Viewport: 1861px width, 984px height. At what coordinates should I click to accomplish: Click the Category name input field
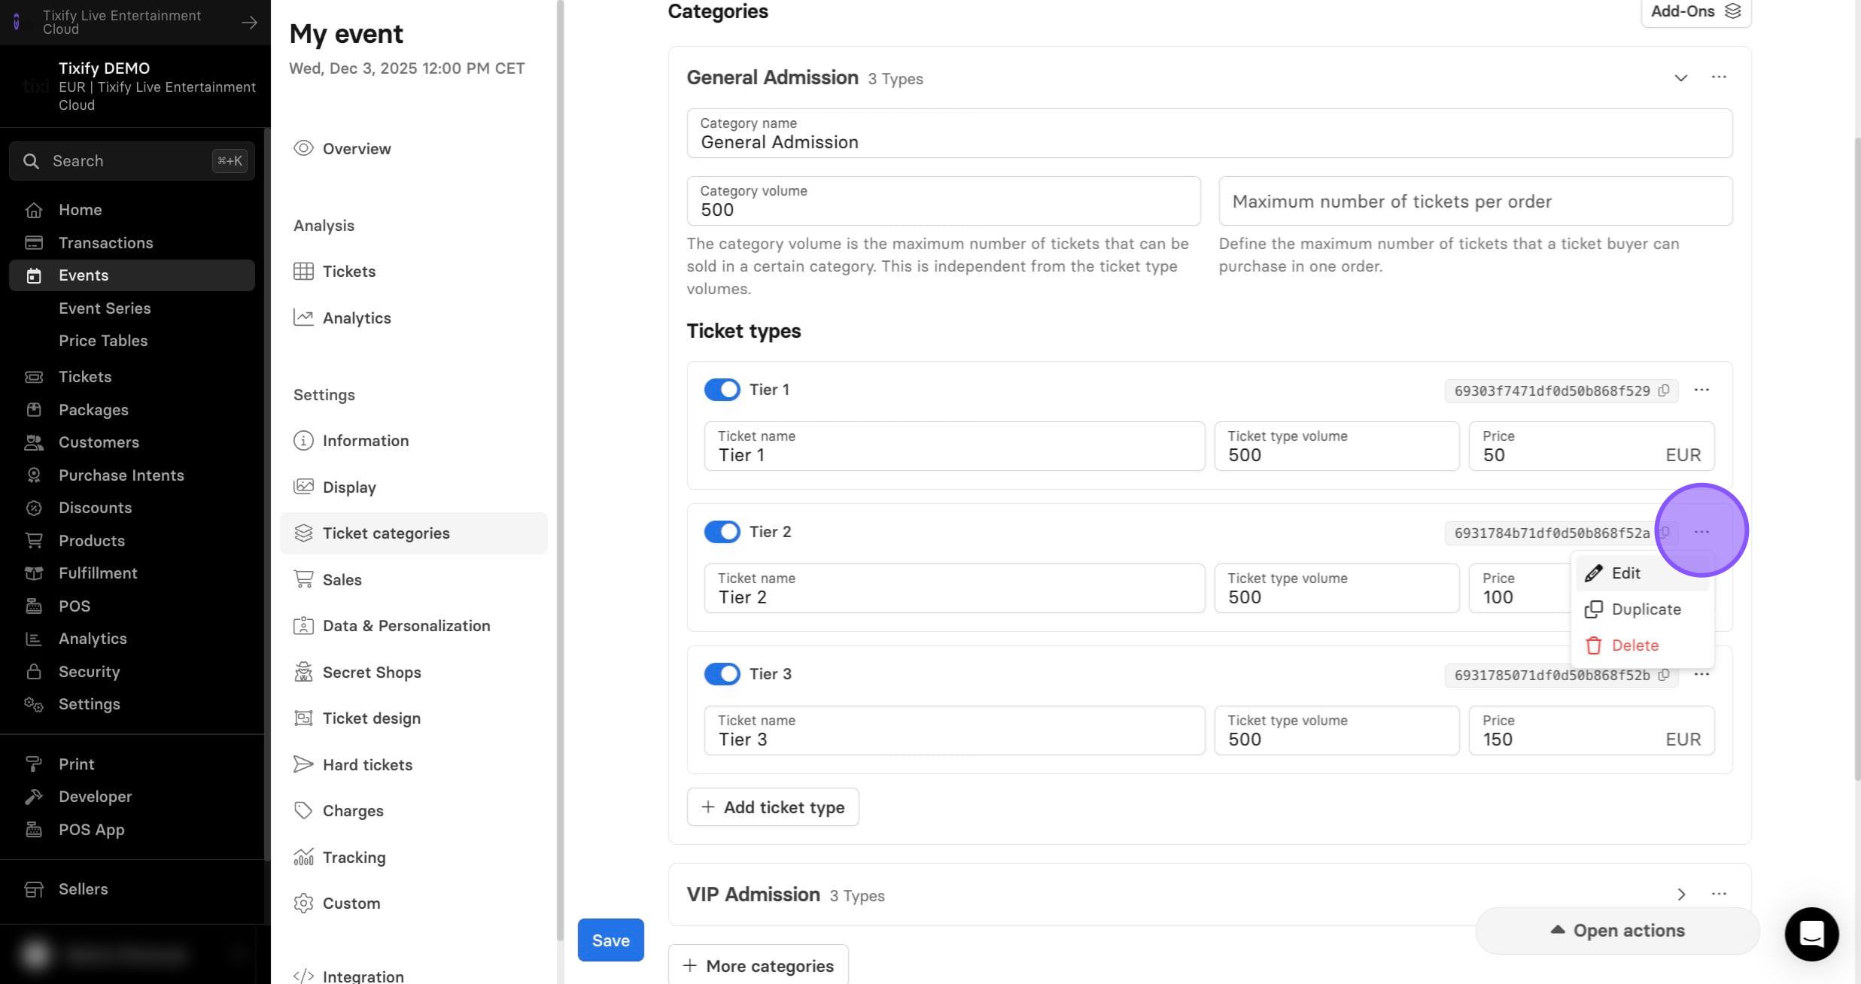[x=1209, y=133]
